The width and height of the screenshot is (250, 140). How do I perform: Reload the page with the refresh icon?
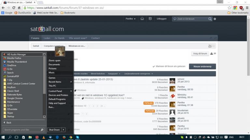coord(14,8)
